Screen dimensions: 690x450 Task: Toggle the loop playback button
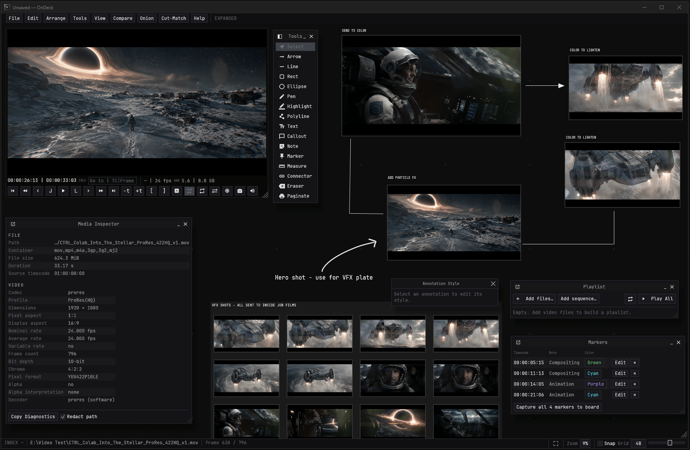202,191
